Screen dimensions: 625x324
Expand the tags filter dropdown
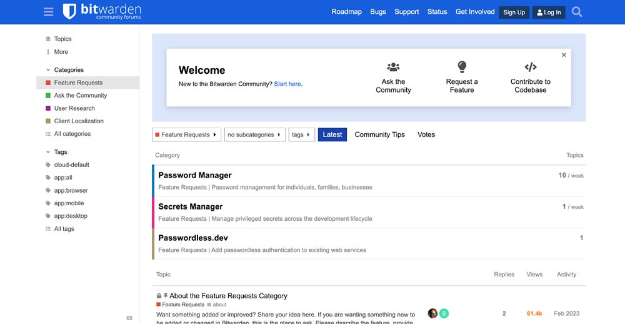301,134
